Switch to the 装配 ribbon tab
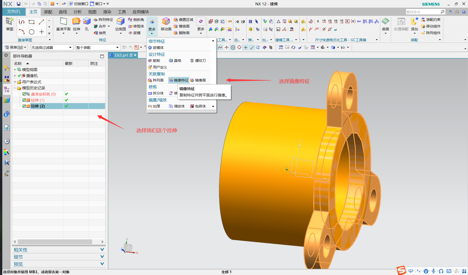468x275 pixels. tap(48, 12)
